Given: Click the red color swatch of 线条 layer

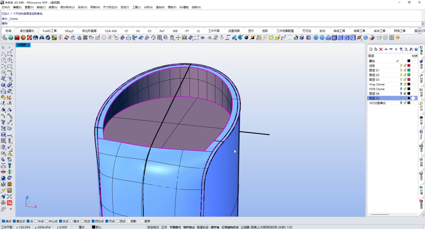Looking at the screenshot, I should click(409, 66).
